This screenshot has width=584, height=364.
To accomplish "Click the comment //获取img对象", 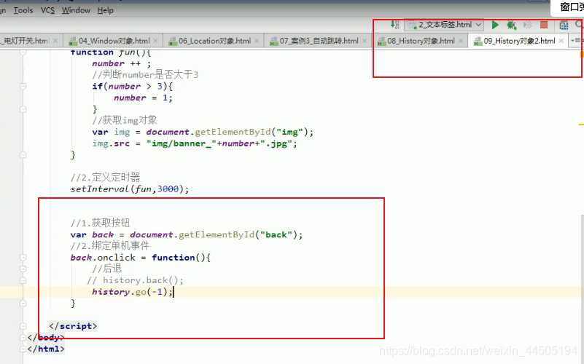I will (x=125, y=120).
